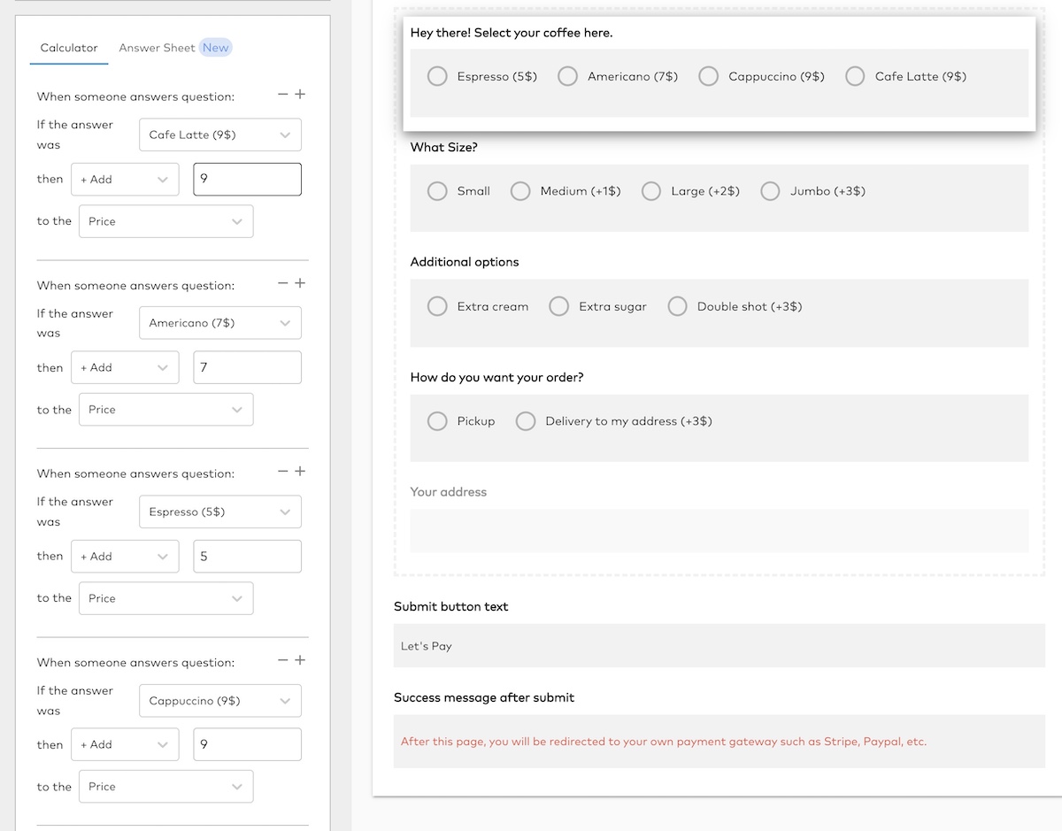Switch to the Calculator tab
The image size is (1062, 831).
click(69, 48)
